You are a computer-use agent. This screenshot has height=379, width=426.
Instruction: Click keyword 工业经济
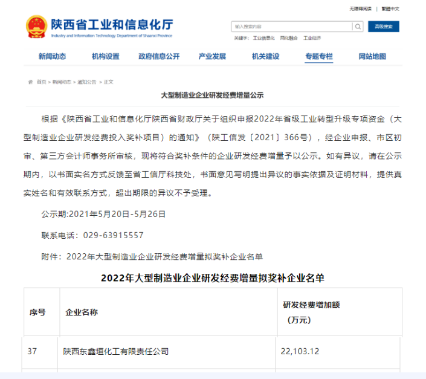[312, 38]
